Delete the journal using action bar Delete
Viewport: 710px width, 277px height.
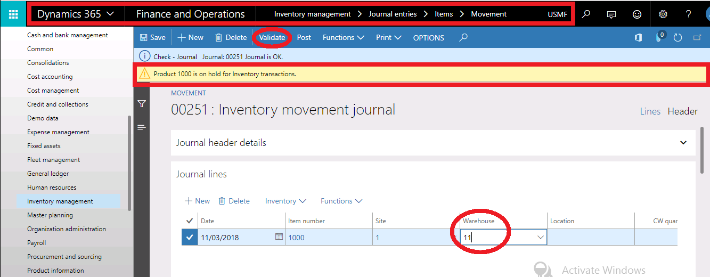click(231, 37)
